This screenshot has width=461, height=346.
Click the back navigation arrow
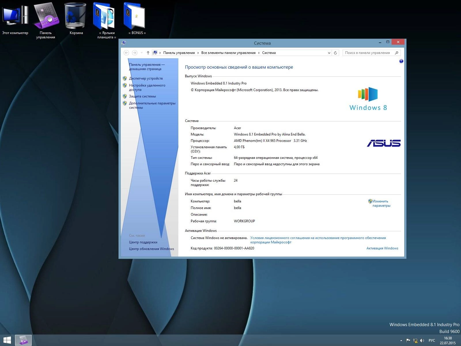tap(126, 53)
